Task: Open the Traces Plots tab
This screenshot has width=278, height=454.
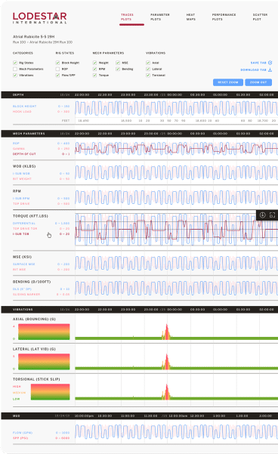Action: coord(127,17)
